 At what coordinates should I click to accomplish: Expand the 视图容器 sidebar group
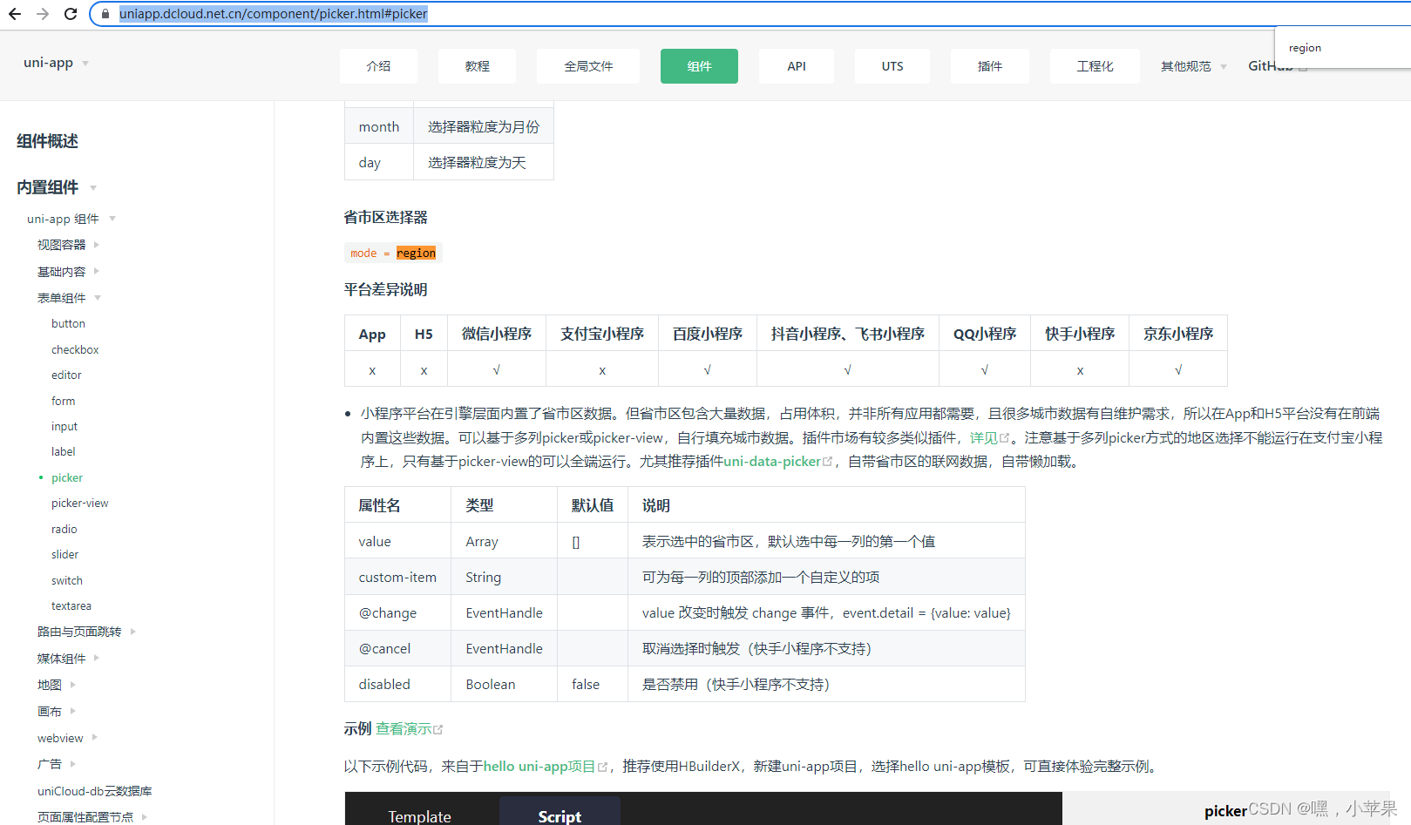[x=68, y=245]
